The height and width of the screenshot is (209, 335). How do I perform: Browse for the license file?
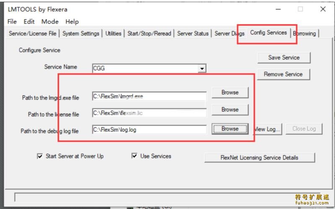[230, 110]
